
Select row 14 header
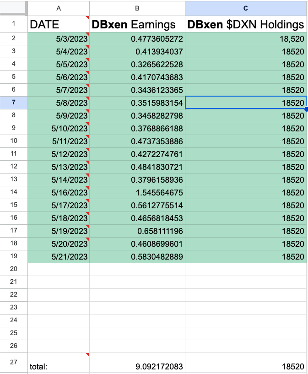pyautogui.click(x=14, y=192)
